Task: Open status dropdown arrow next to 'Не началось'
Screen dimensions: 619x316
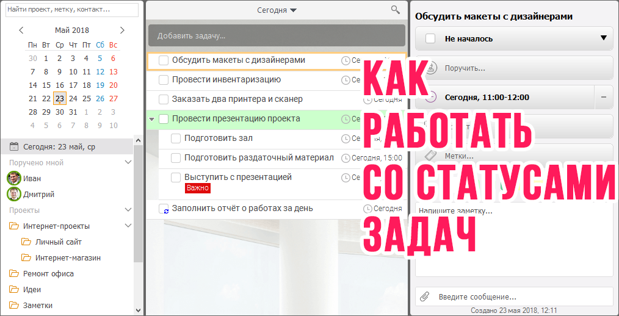Action: click(603, 38)
